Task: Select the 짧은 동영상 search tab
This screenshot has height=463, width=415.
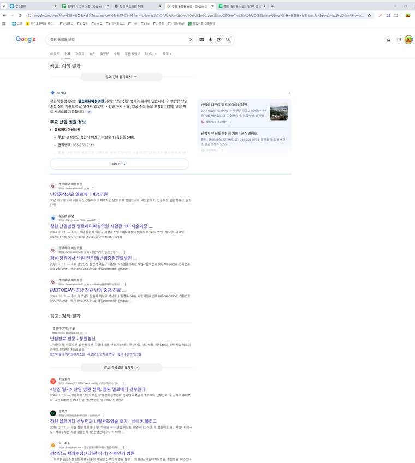Action: coord(132,54)
